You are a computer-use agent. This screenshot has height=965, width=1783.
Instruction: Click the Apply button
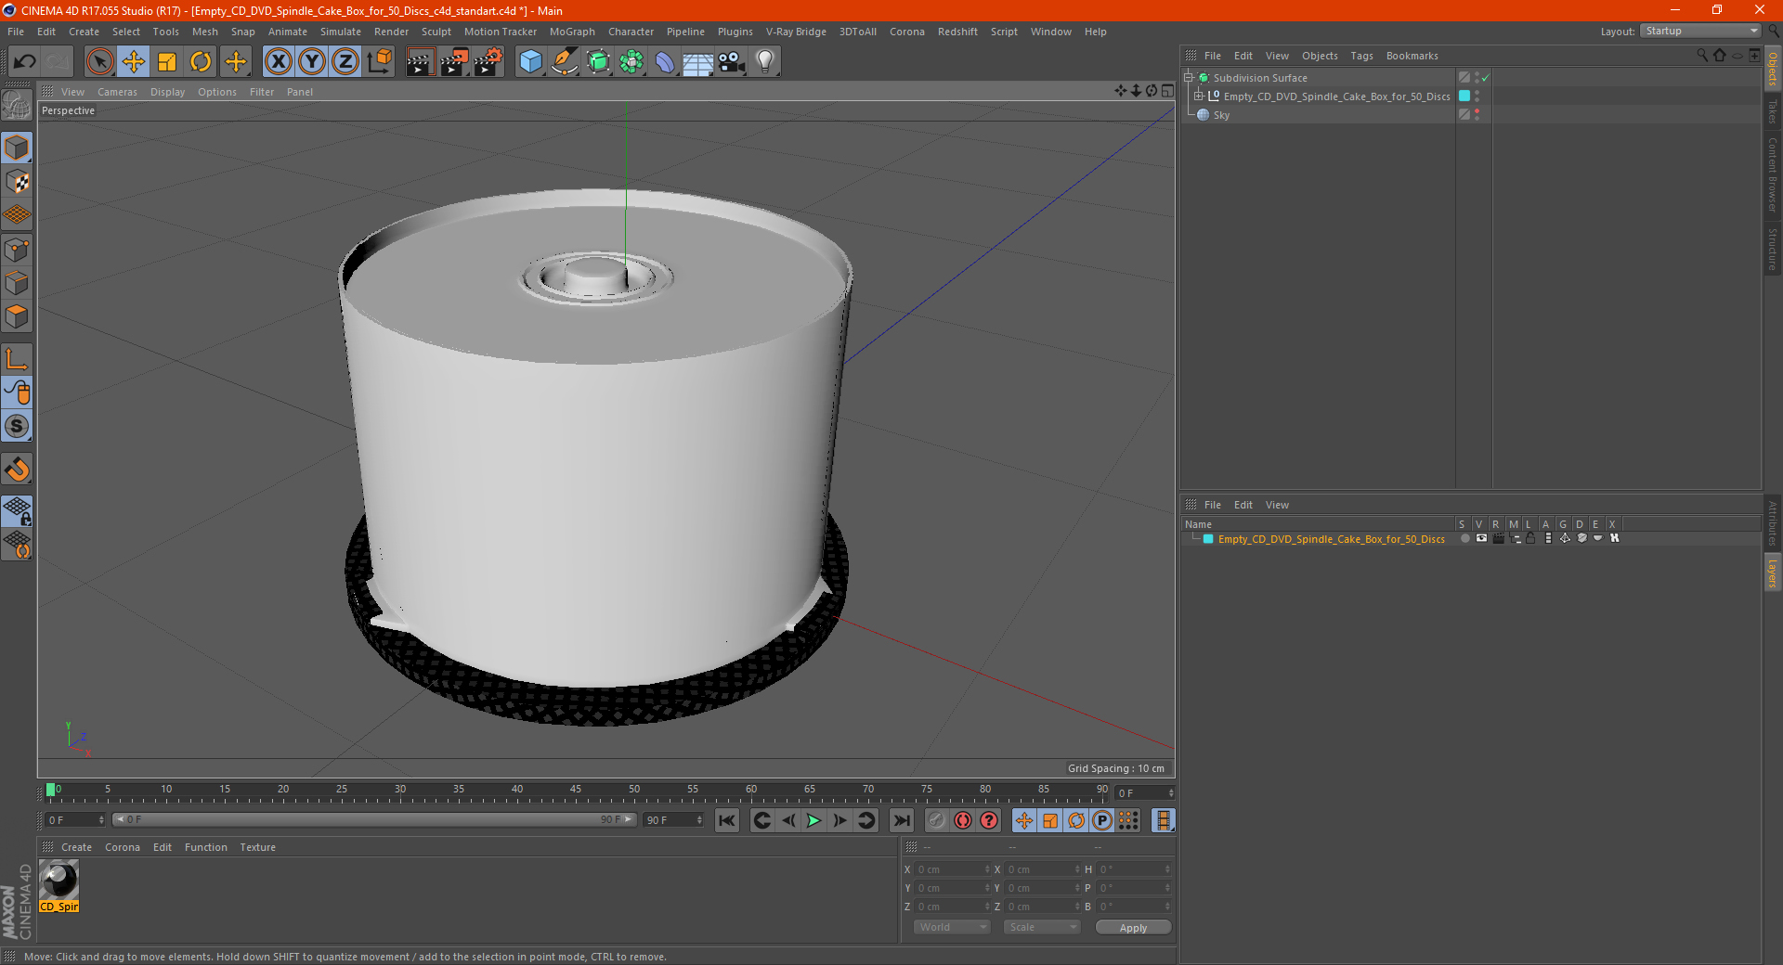[x=1133, y=928]
